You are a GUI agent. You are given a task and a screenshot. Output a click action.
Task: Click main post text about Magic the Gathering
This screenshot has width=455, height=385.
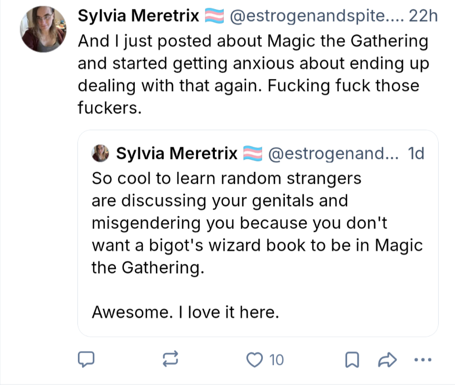(253, 74)
